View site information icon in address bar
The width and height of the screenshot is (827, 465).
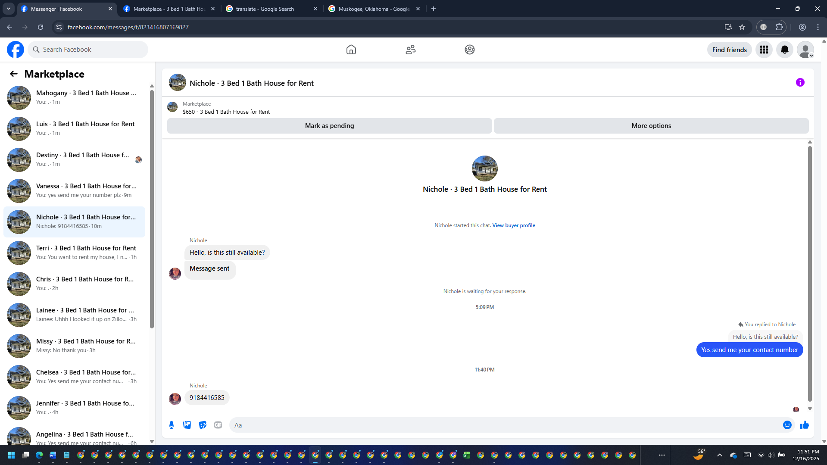pos(59,27)
